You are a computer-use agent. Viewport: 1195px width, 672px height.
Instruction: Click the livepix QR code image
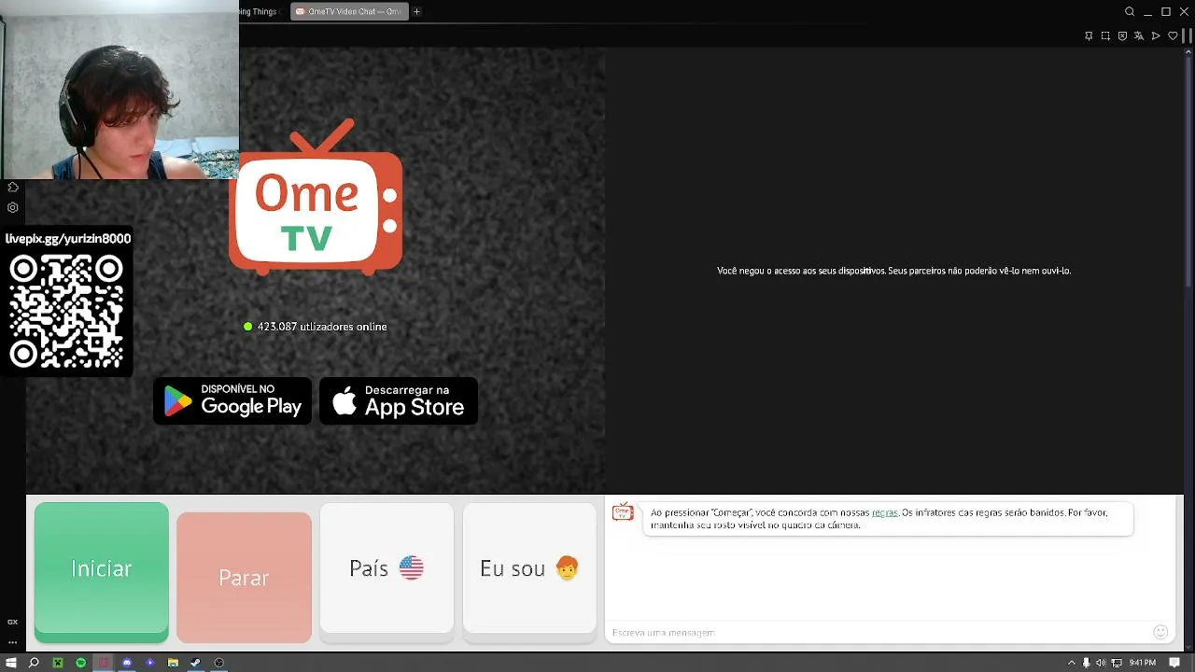pos(66,311)
